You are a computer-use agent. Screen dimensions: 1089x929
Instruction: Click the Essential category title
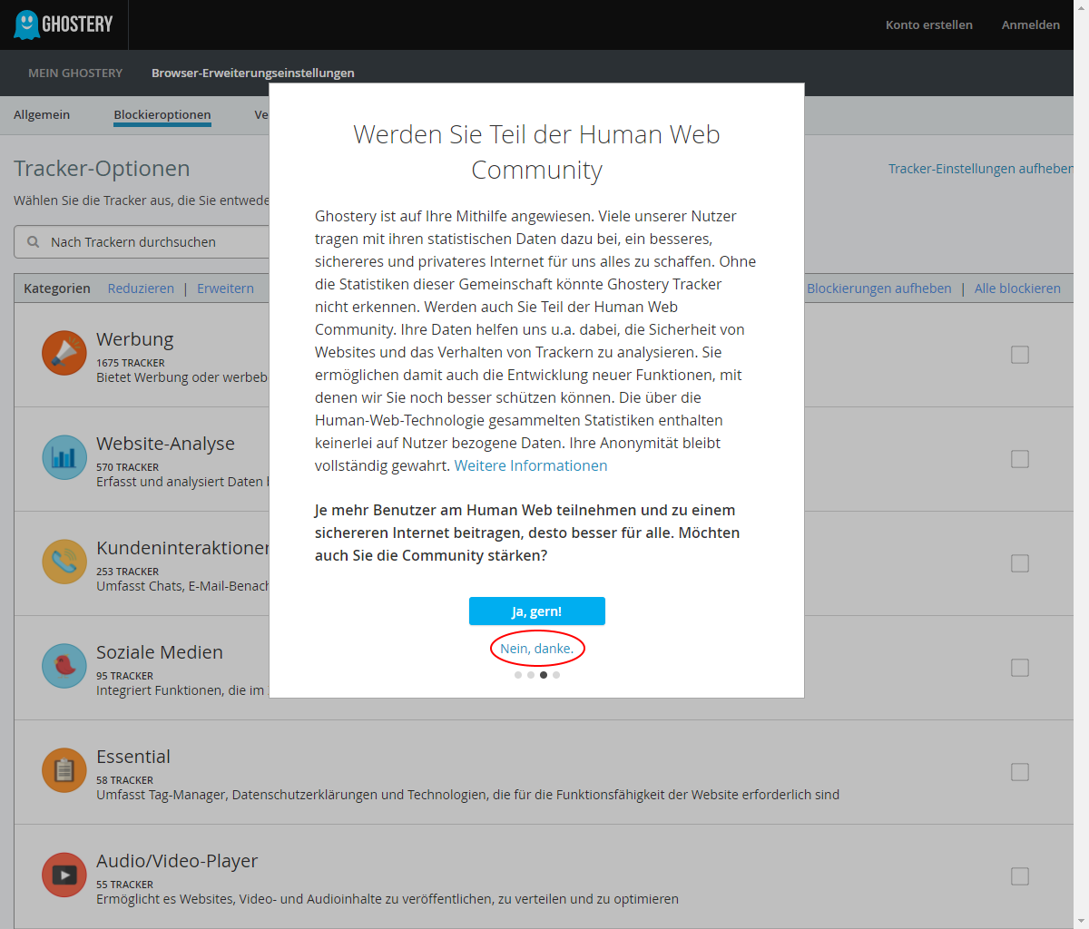(133, 757)
